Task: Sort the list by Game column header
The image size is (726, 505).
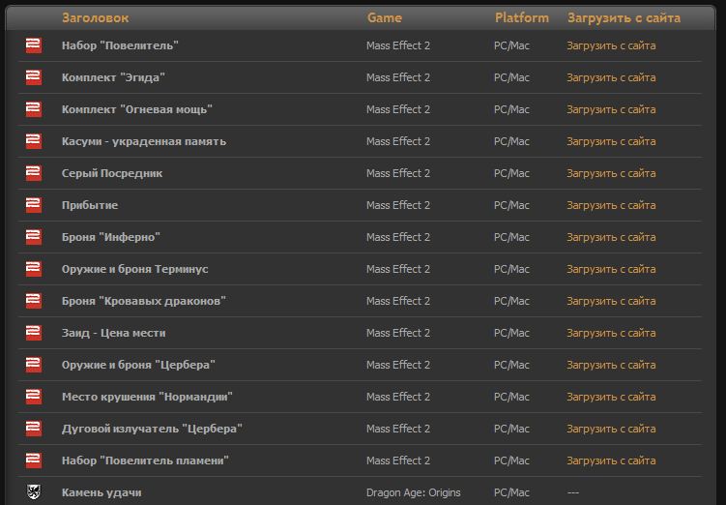Action: [384, 17]
